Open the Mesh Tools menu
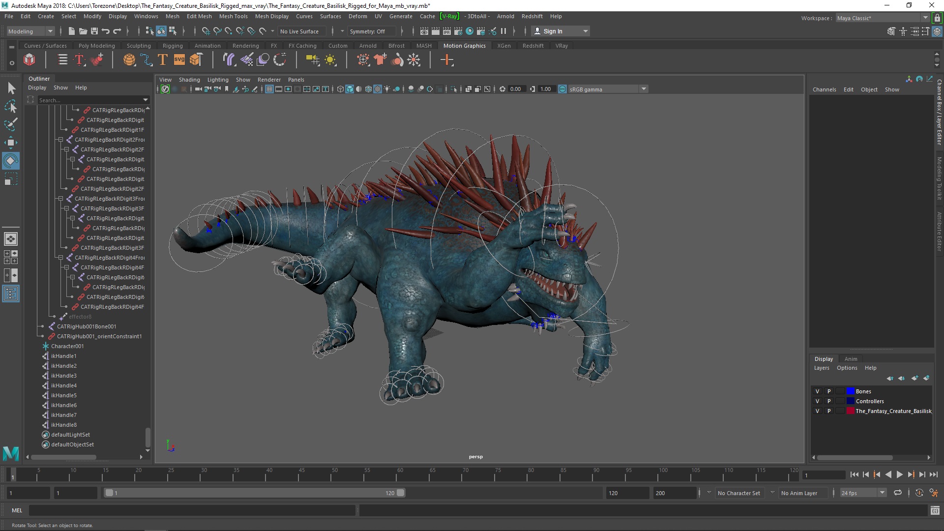The height and width of the screenshot is (531, 944). click(233, 16)
